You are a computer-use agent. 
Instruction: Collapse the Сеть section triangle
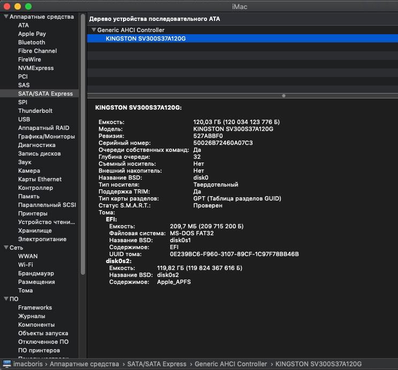pyautogui.click(x=6, y=248)
